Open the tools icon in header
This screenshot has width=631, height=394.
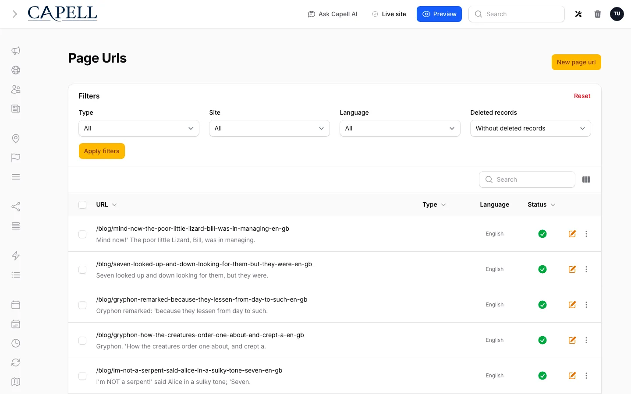(578, 14)
